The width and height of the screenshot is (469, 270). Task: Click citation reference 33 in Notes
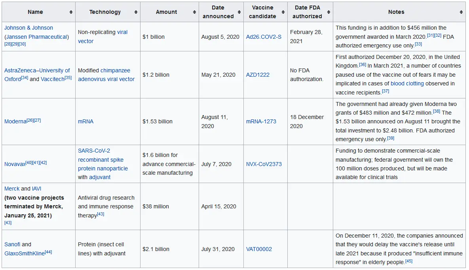(x=418, y=44)
